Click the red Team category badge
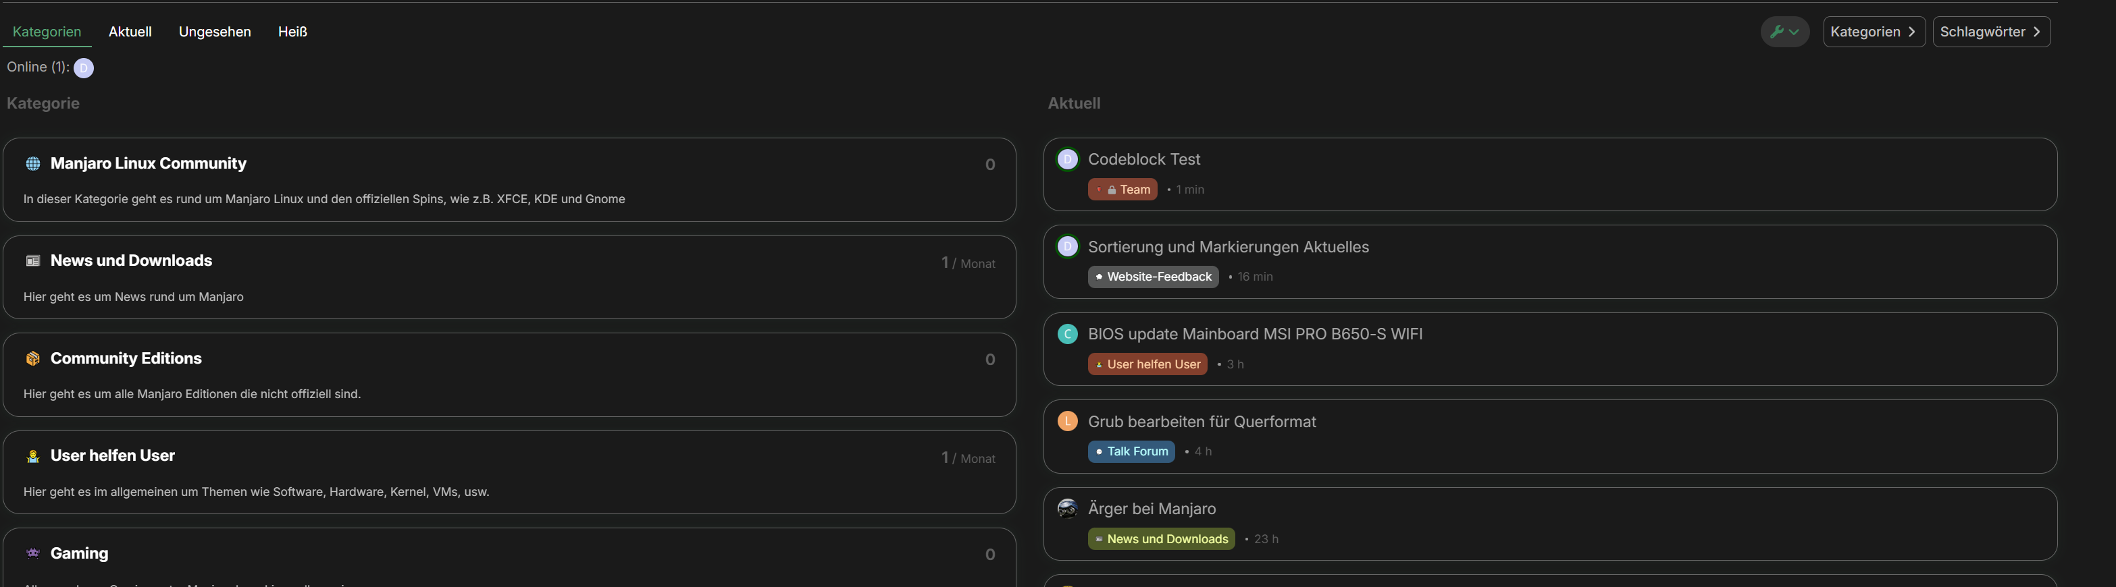The height and width of the screenshot is (587, 2116). [x=1122, y=190]
